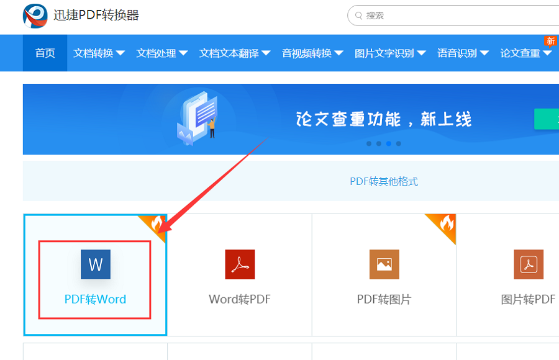
Task: Click the 图片转PDF document icon
Action: tap(529, 264)
